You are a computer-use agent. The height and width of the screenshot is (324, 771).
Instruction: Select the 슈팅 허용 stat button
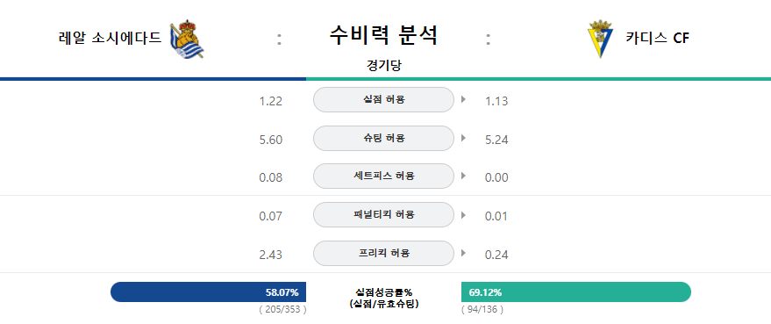[383, 139]
